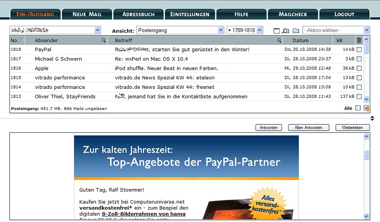Open the Posteingang view dropdown
The height and width of the screenshot is (222, 380).
[180, 30]
